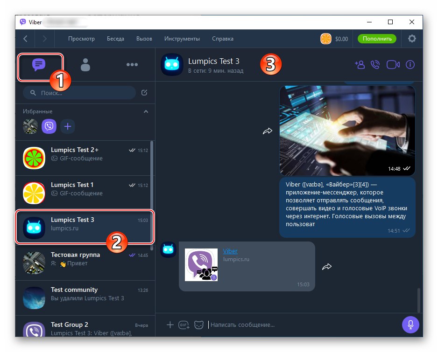Open the GIF picker icon
This screenshot has width=438, height=352.
point(184,324)
